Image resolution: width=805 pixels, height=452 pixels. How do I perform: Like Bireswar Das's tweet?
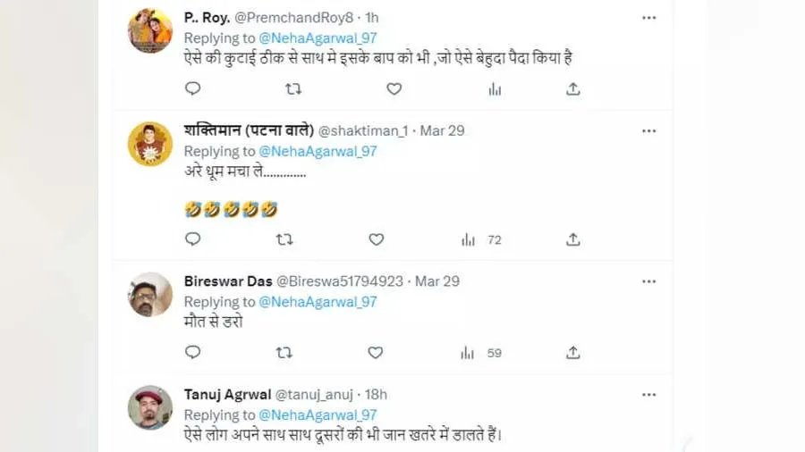tap(376, 353)
